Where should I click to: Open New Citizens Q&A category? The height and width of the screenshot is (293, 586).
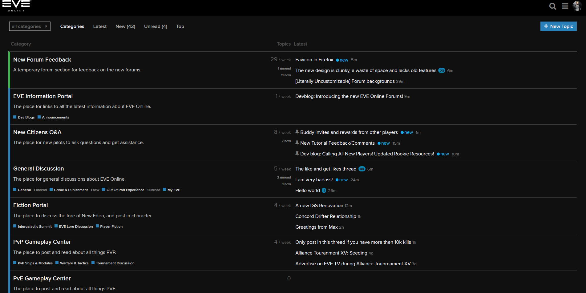coord(37,132)
